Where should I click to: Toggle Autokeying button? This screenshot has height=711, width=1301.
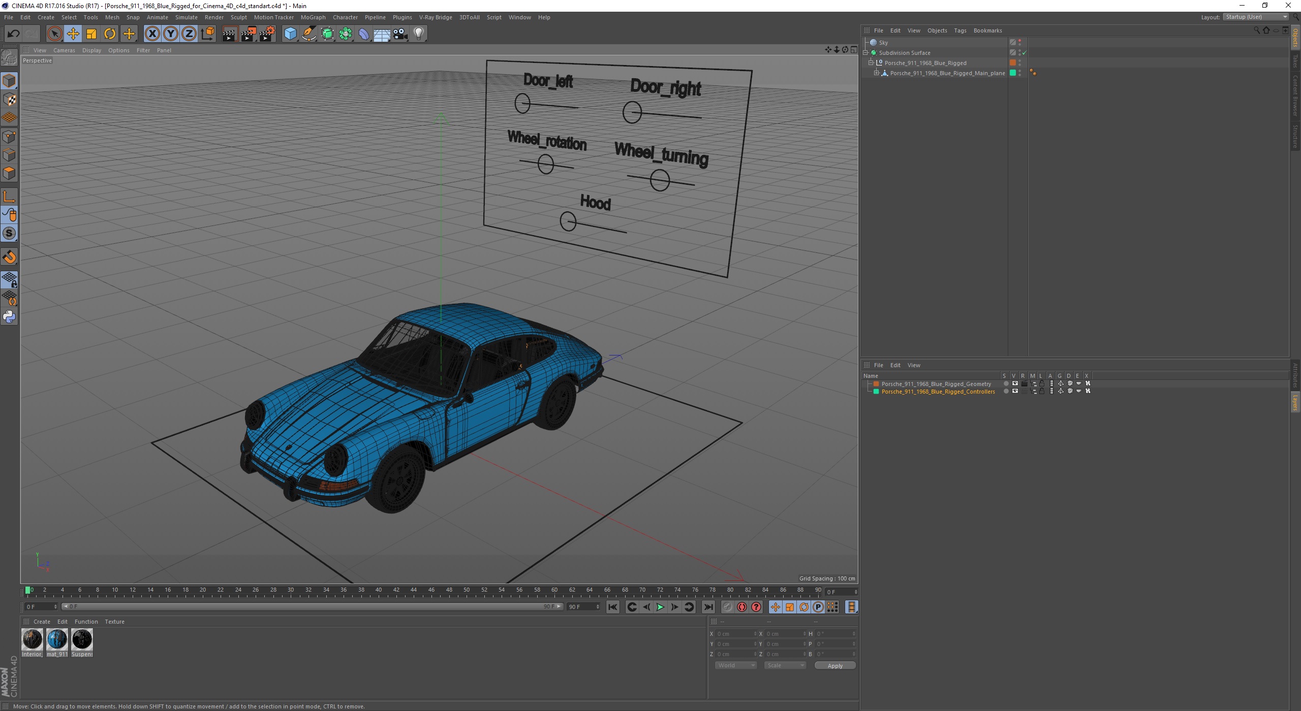(742, 607)
